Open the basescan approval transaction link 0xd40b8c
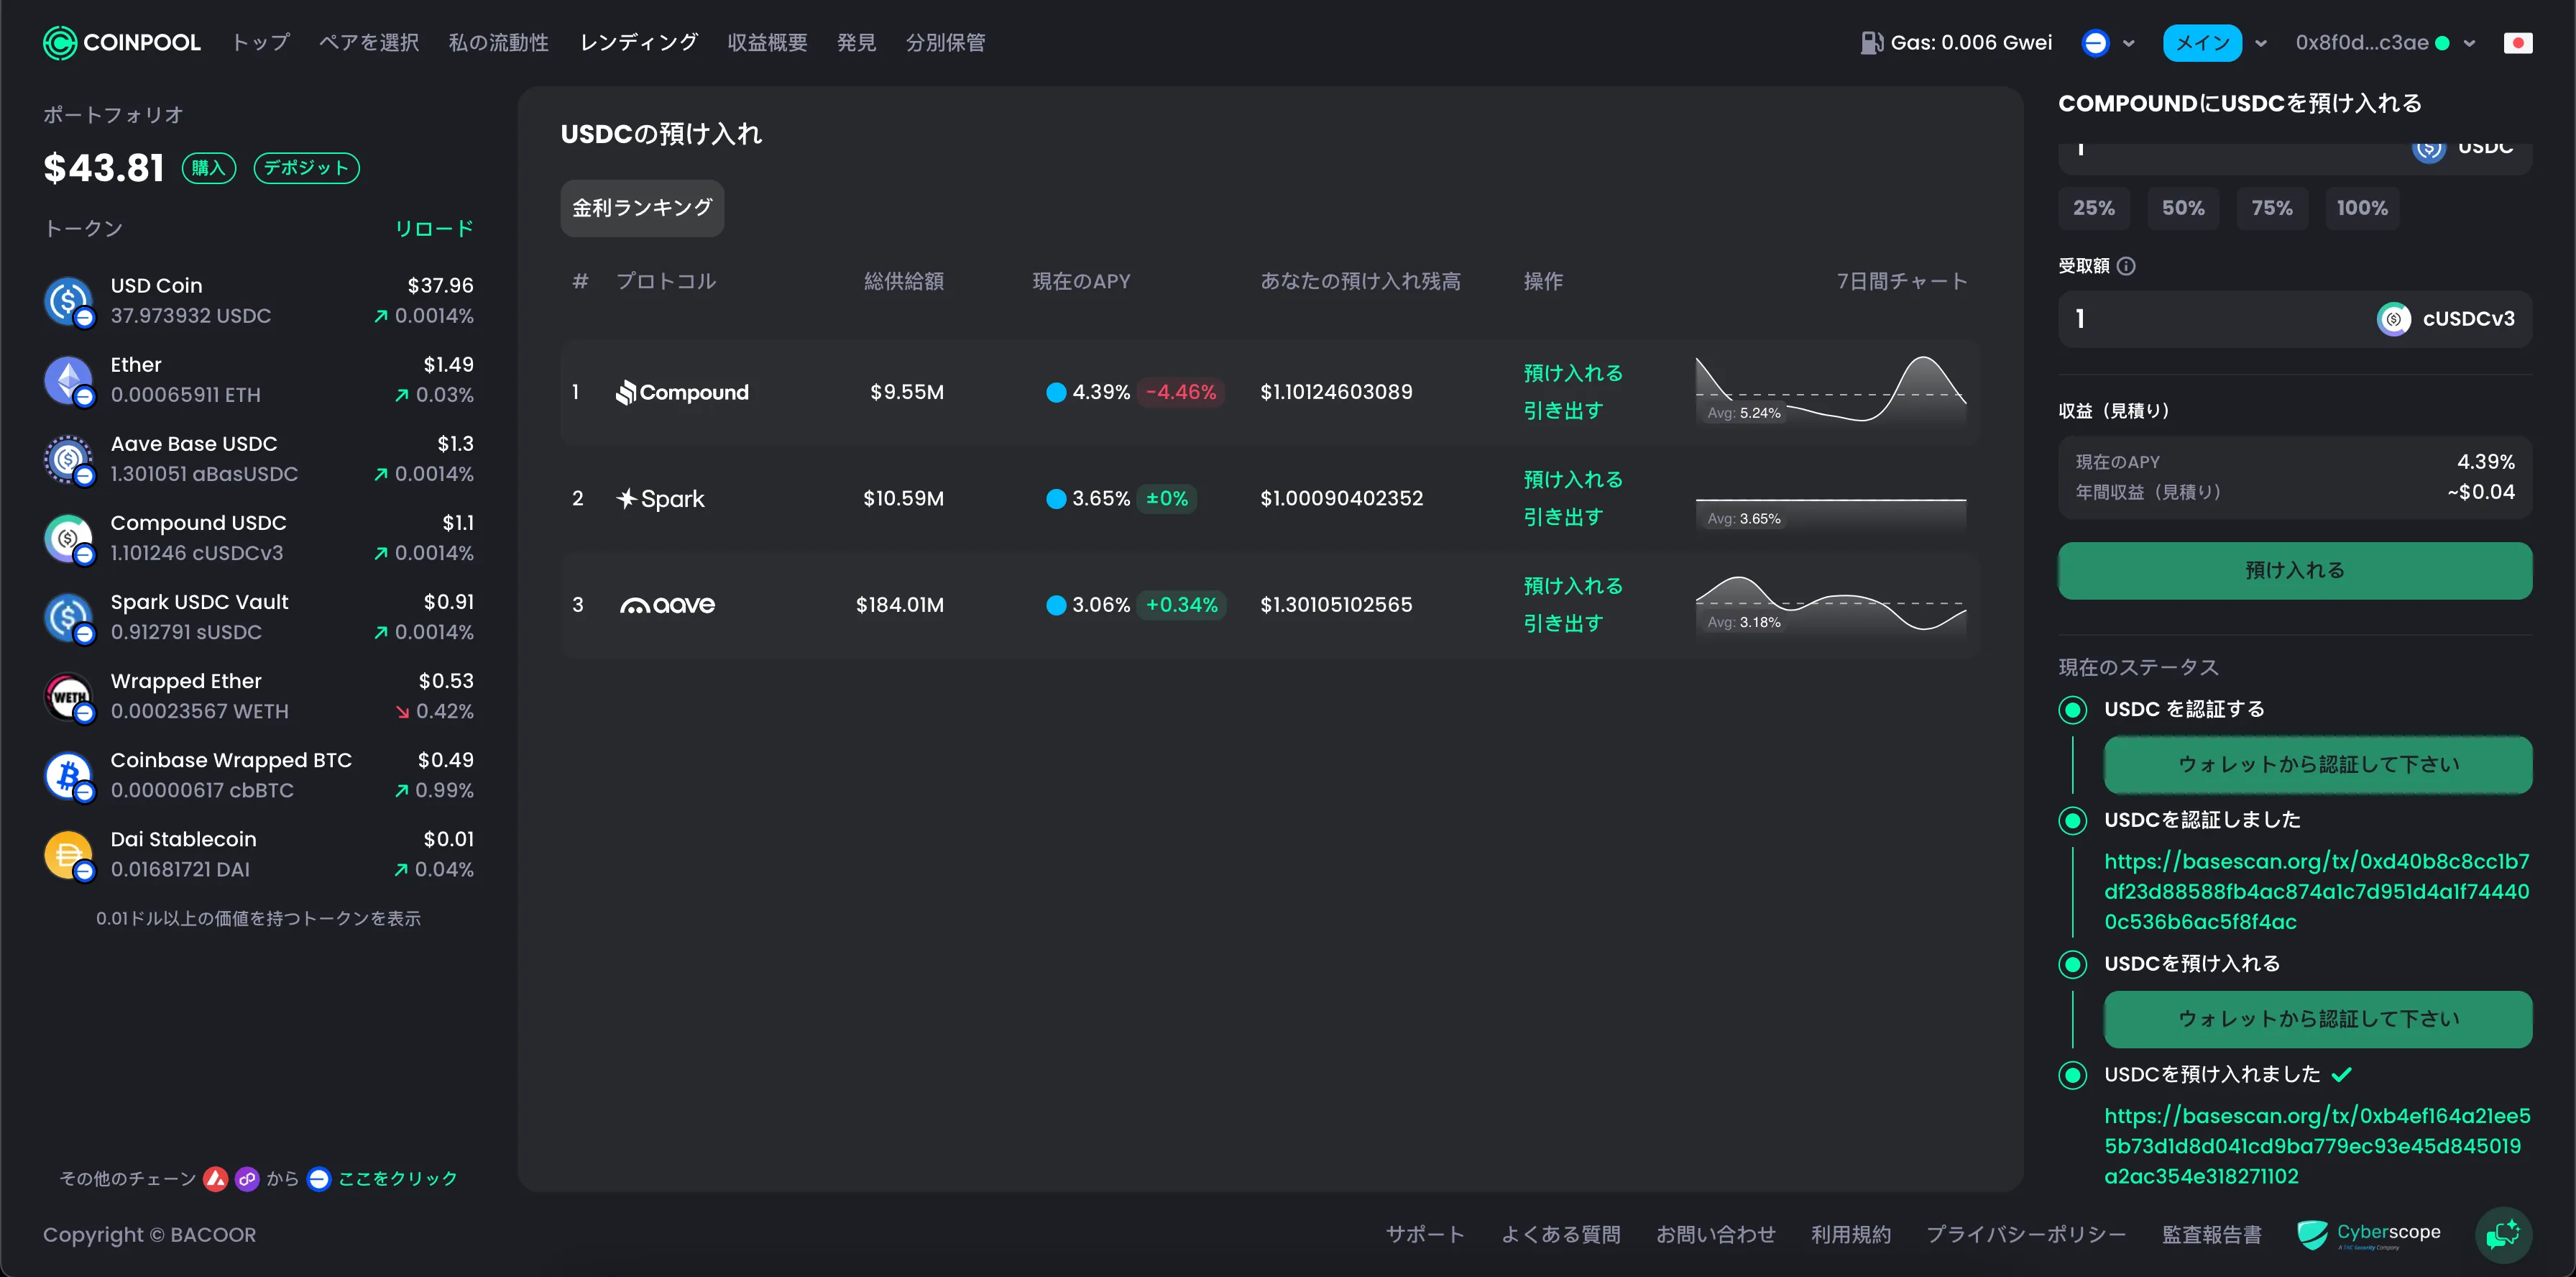Screen dimensions: 2576x1277 click(2317, 891)
